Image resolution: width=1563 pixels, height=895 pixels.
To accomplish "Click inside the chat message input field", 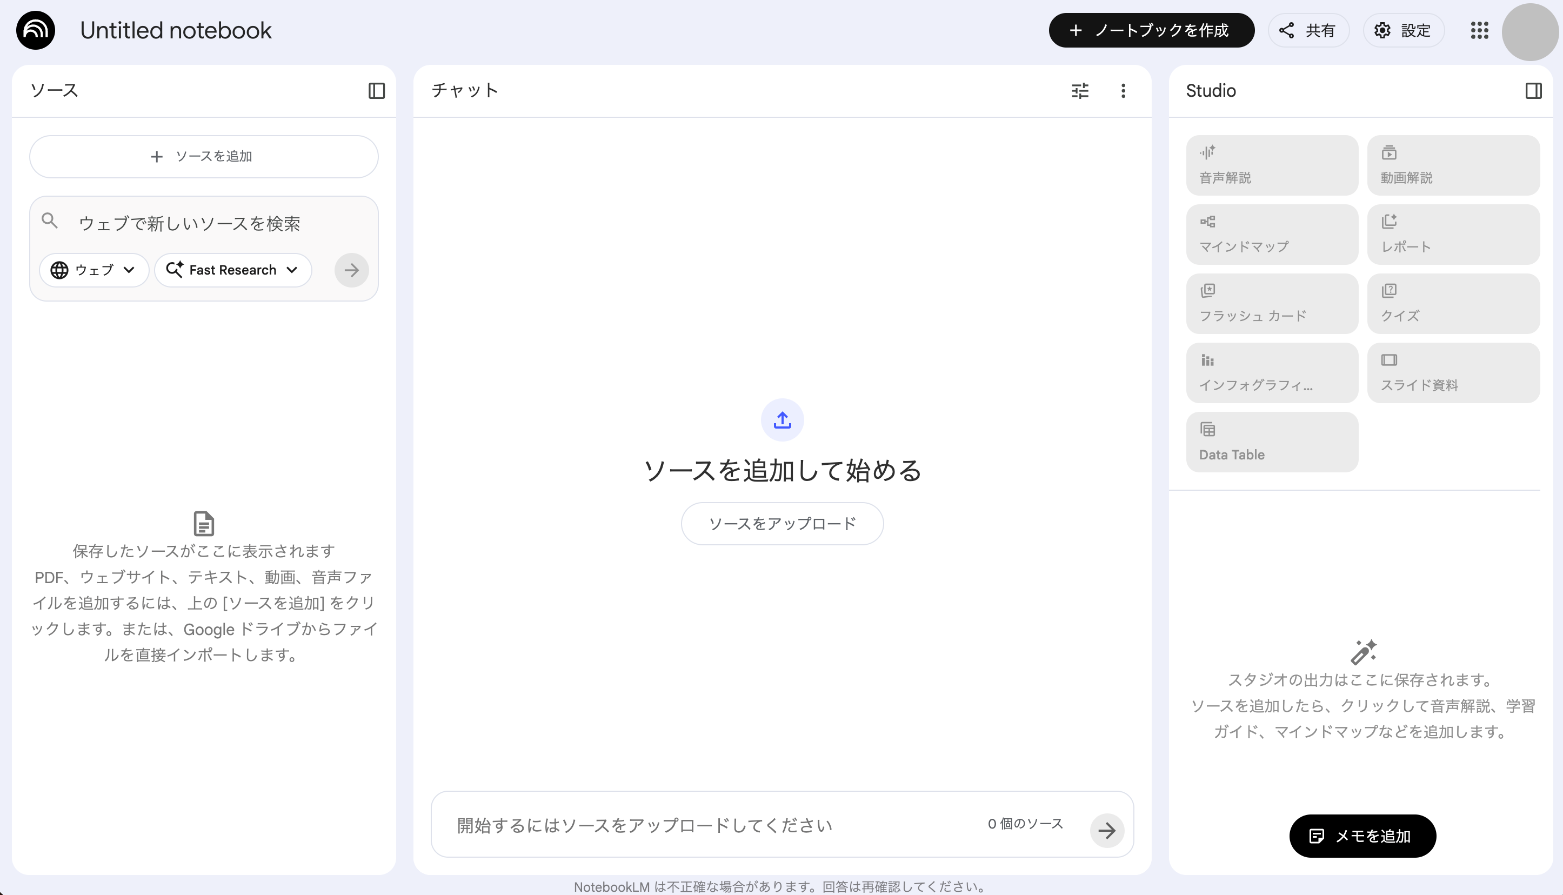I will [676, 825].
